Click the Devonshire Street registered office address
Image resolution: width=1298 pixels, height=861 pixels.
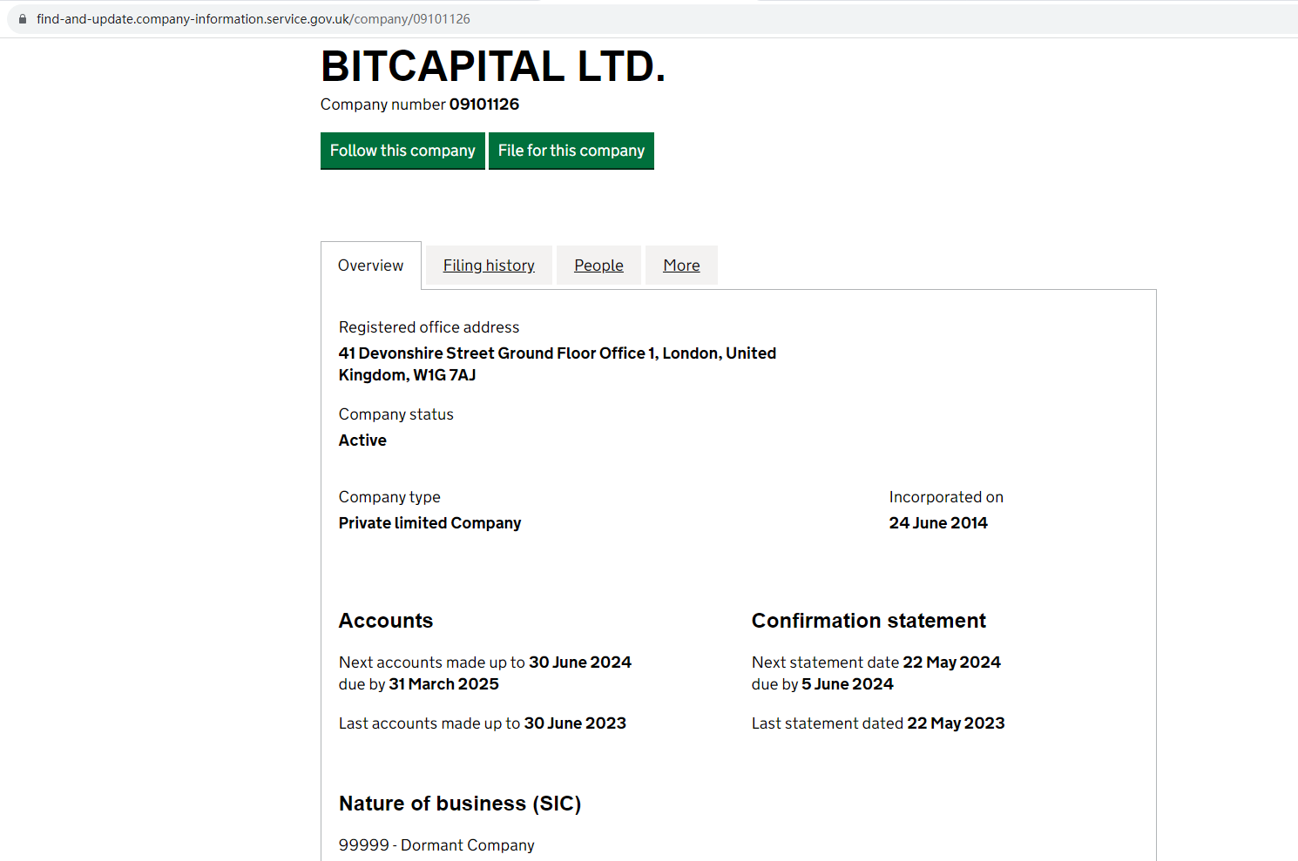point(557,364)
